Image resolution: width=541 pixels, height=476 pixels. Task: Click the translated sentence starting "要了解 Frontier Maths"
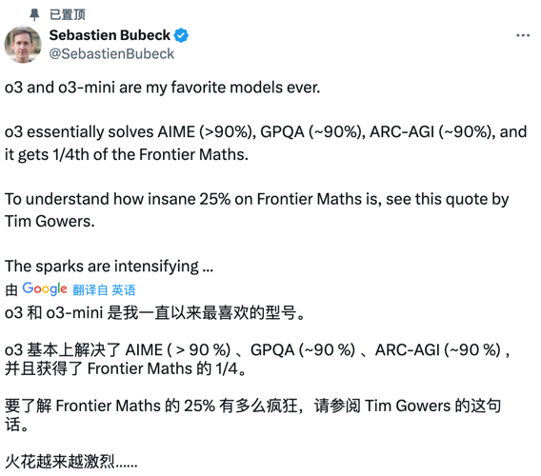253,415
